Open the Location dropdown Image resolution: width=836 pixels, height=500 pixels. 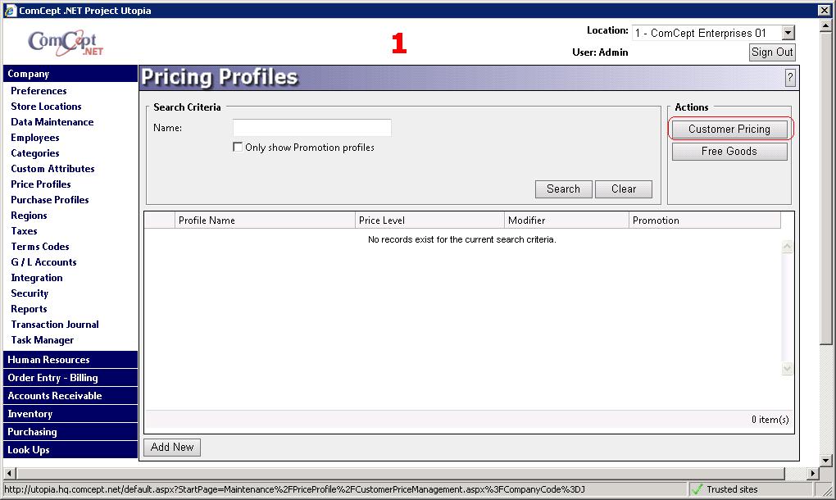point(788,33)
